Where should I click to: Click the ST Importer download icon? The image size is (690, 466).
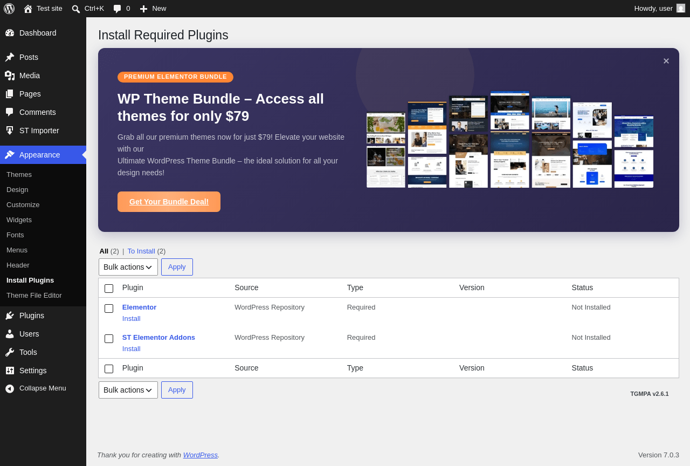pos(10,131)
